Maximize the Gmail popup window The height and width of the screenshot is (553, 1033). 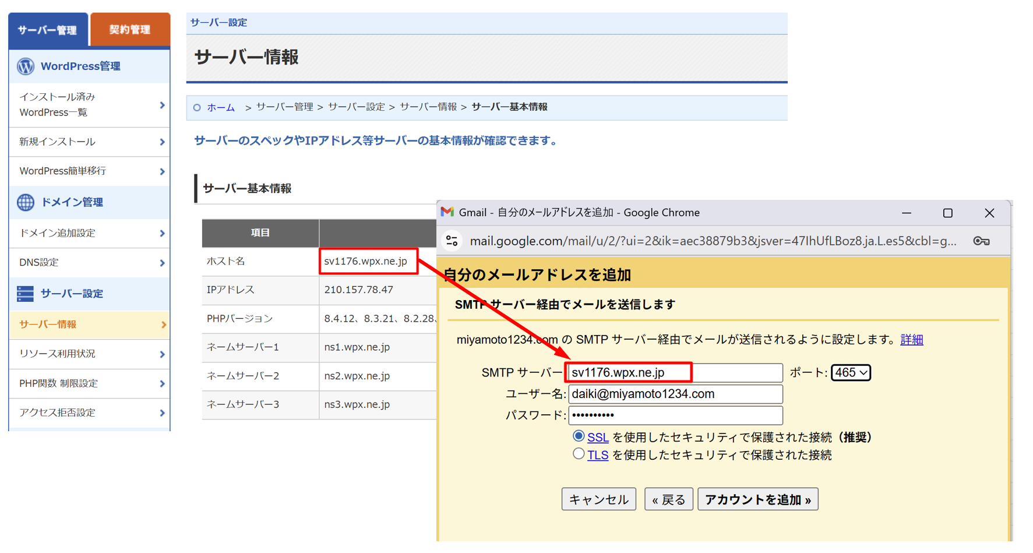(948, 213)
